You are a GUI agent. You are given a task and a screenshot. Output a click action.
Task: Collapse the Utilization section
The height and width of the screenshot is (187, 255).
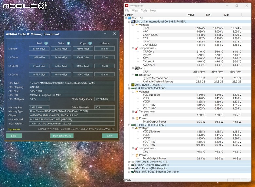(x=133, y=75)
